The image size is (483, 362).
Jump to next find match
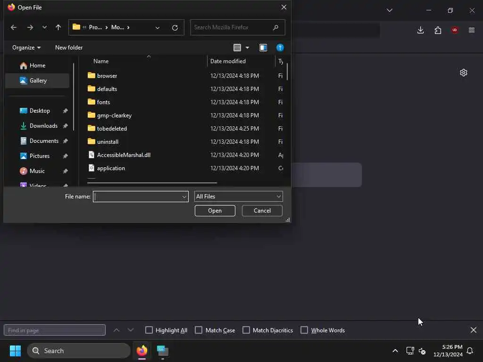click(131, 330)
